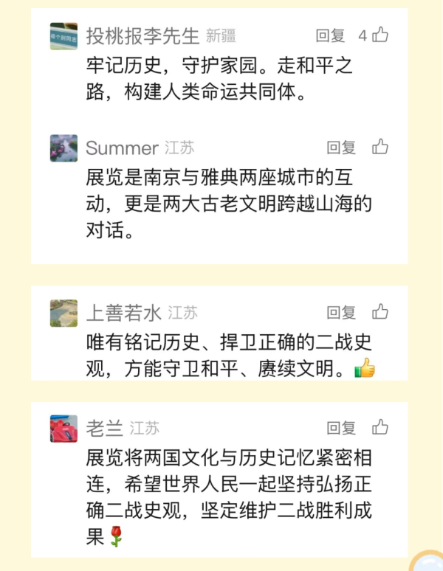Reply to 老兰's comment
443x571 pixels.
pos(341,428)
